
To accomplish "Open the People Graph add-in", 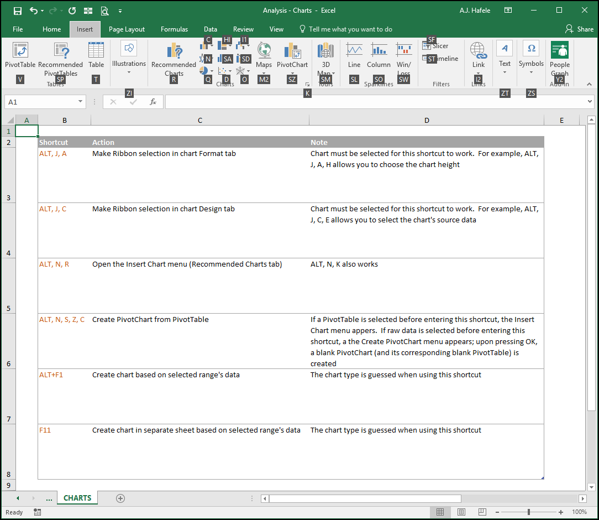I will coord(560,59).
